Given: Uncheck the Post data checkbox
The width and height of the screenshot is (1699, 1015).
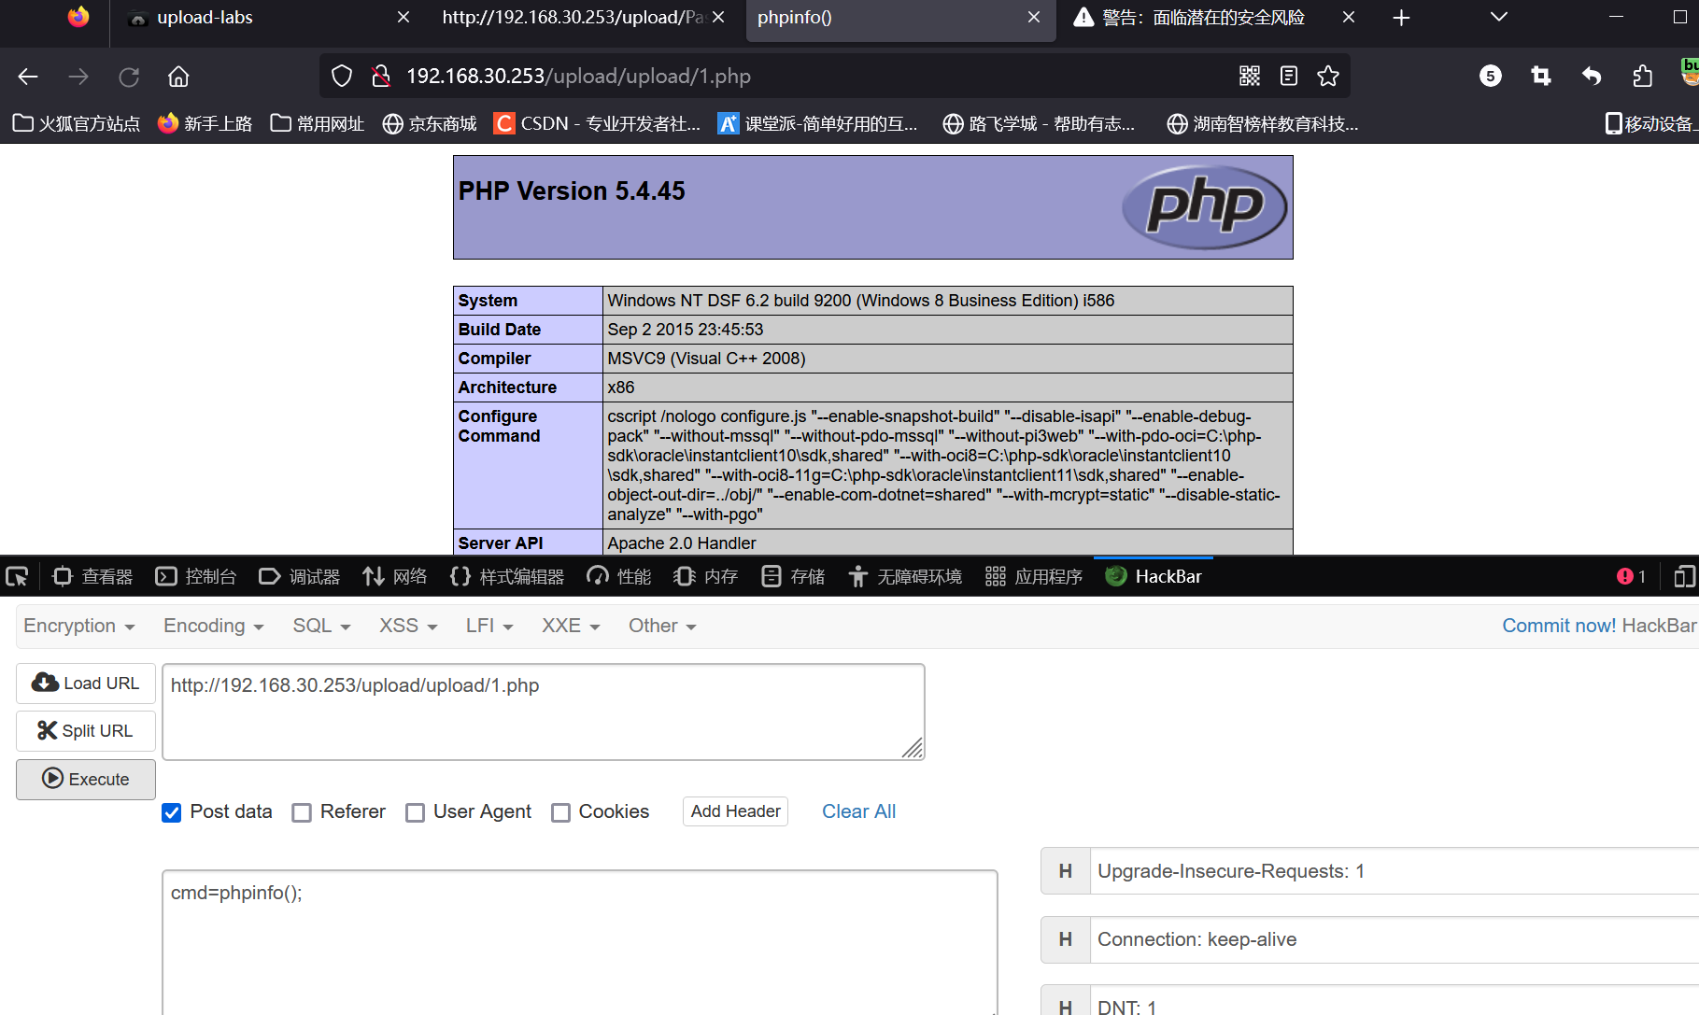Looking at the screenshot, I should [x=171, y=813].
